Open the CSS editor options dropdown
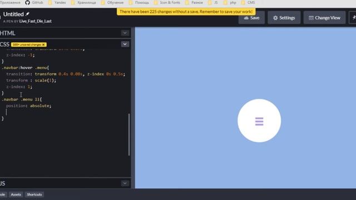The height and width of the screenshot is (200, 356). coord(125,44)
